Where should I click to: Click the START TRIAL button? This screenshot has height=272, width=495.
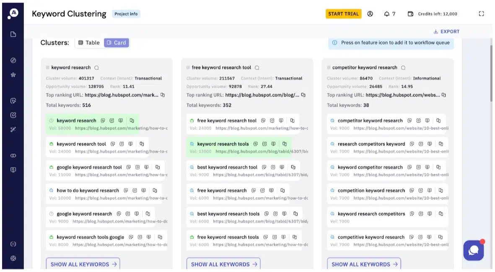tap(343, 13)
